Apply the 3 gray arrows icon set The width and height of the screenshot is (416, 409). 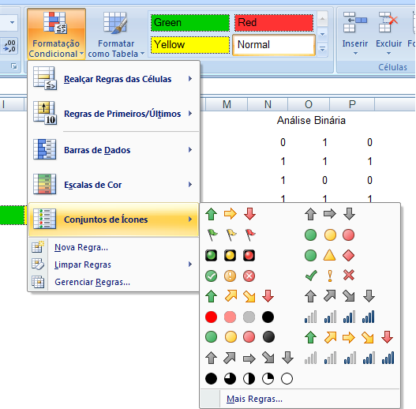(x=330, y=214)
